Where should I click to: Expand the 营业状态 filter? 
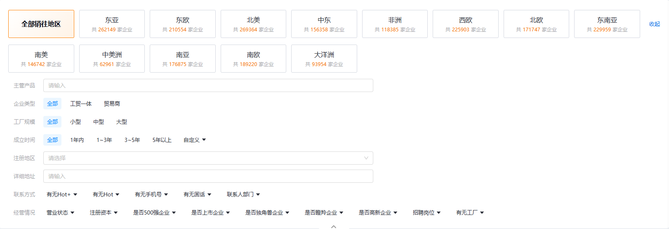[x=60, y=212]
